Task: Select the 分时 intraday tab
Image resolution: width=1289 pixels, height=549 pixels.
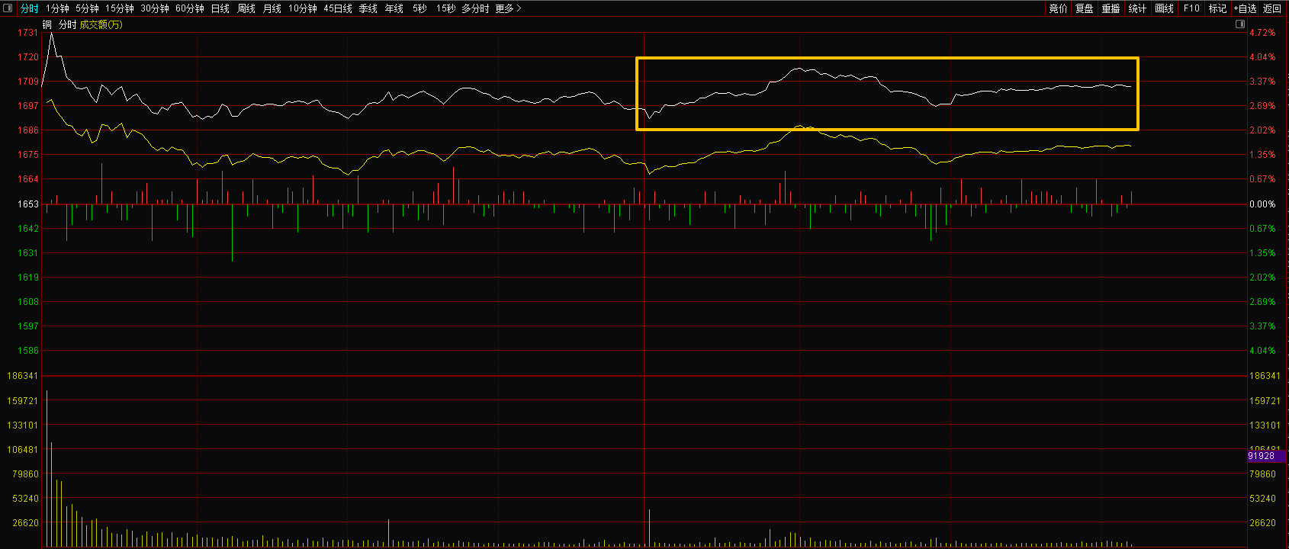Action: coord(29,8)
